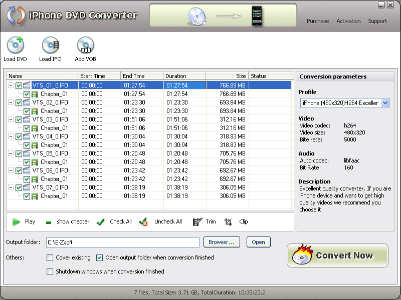Click the film icon of Chapter_01 under VTS_07_0.IFO

35,196
